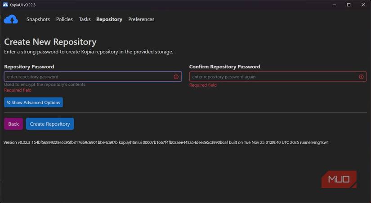Click the version v0.22.3 build info text
This screenshot has width=371, height=203.
pyautogui.click(x=166, y=142)
